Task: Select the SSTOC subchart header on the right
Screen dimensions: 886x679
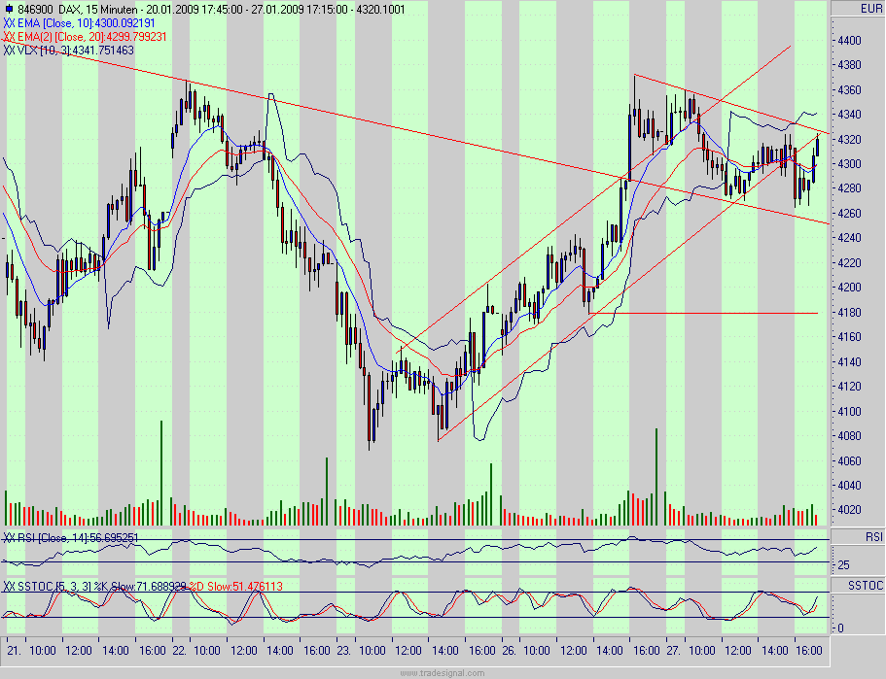Action: [867, 584]
